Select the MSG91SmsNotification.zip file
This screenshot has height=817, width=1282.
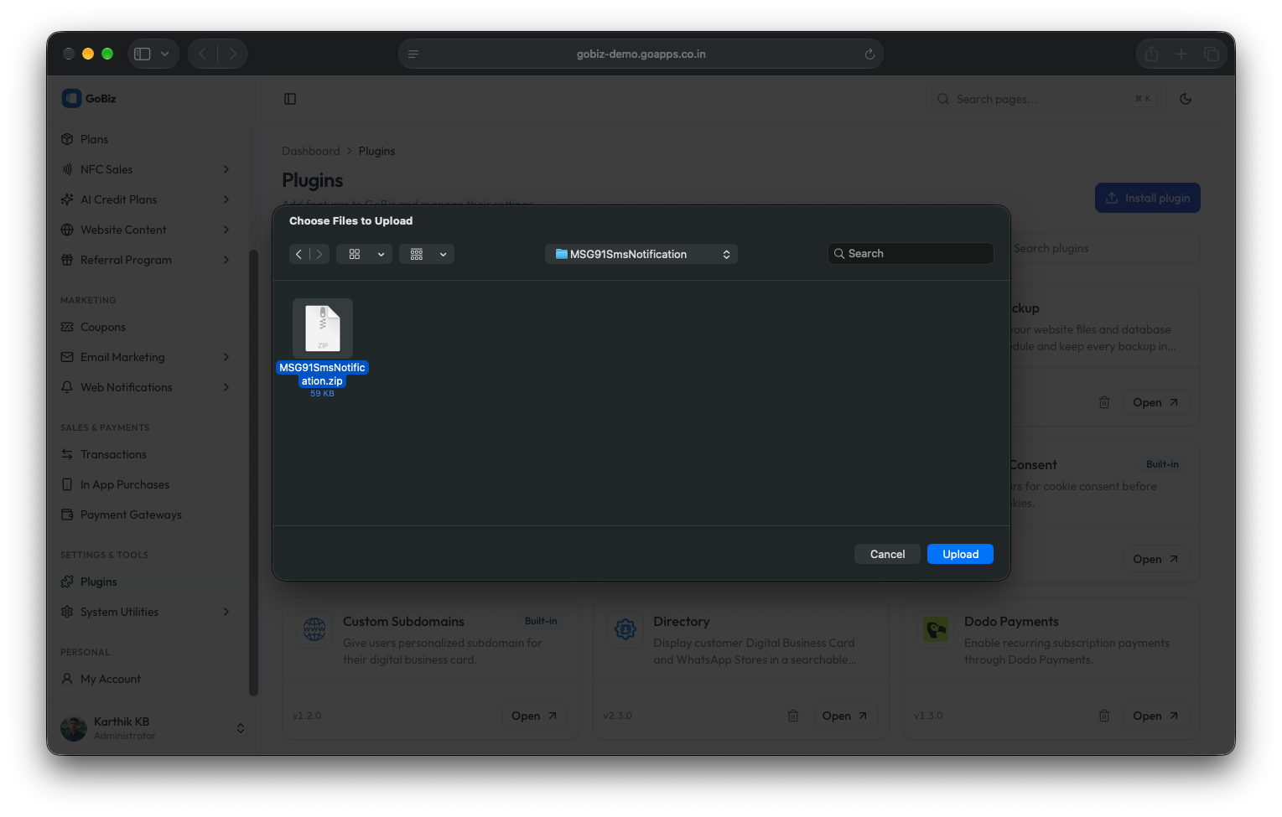click(323, 348)
